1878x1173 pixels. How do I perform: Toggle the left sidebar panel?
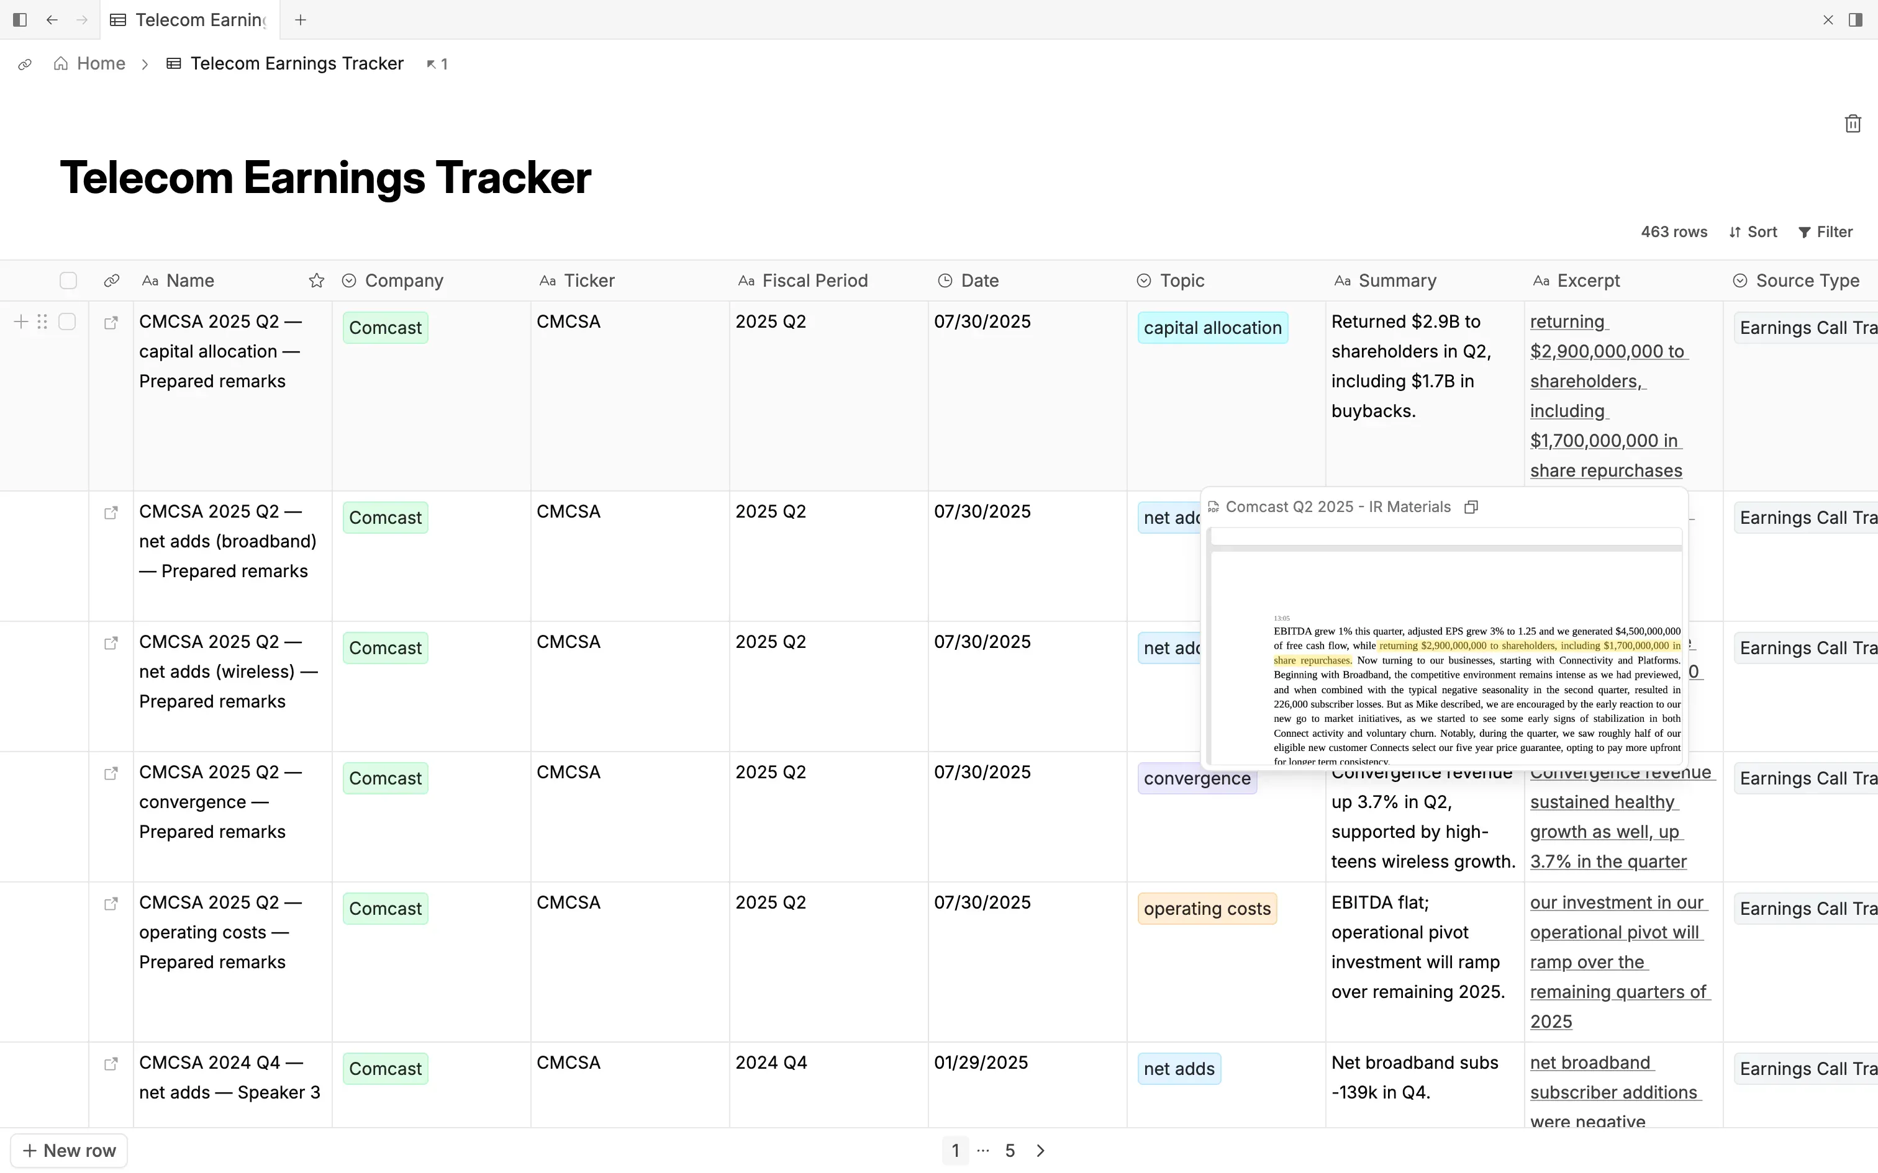click(x=19, y=19)
